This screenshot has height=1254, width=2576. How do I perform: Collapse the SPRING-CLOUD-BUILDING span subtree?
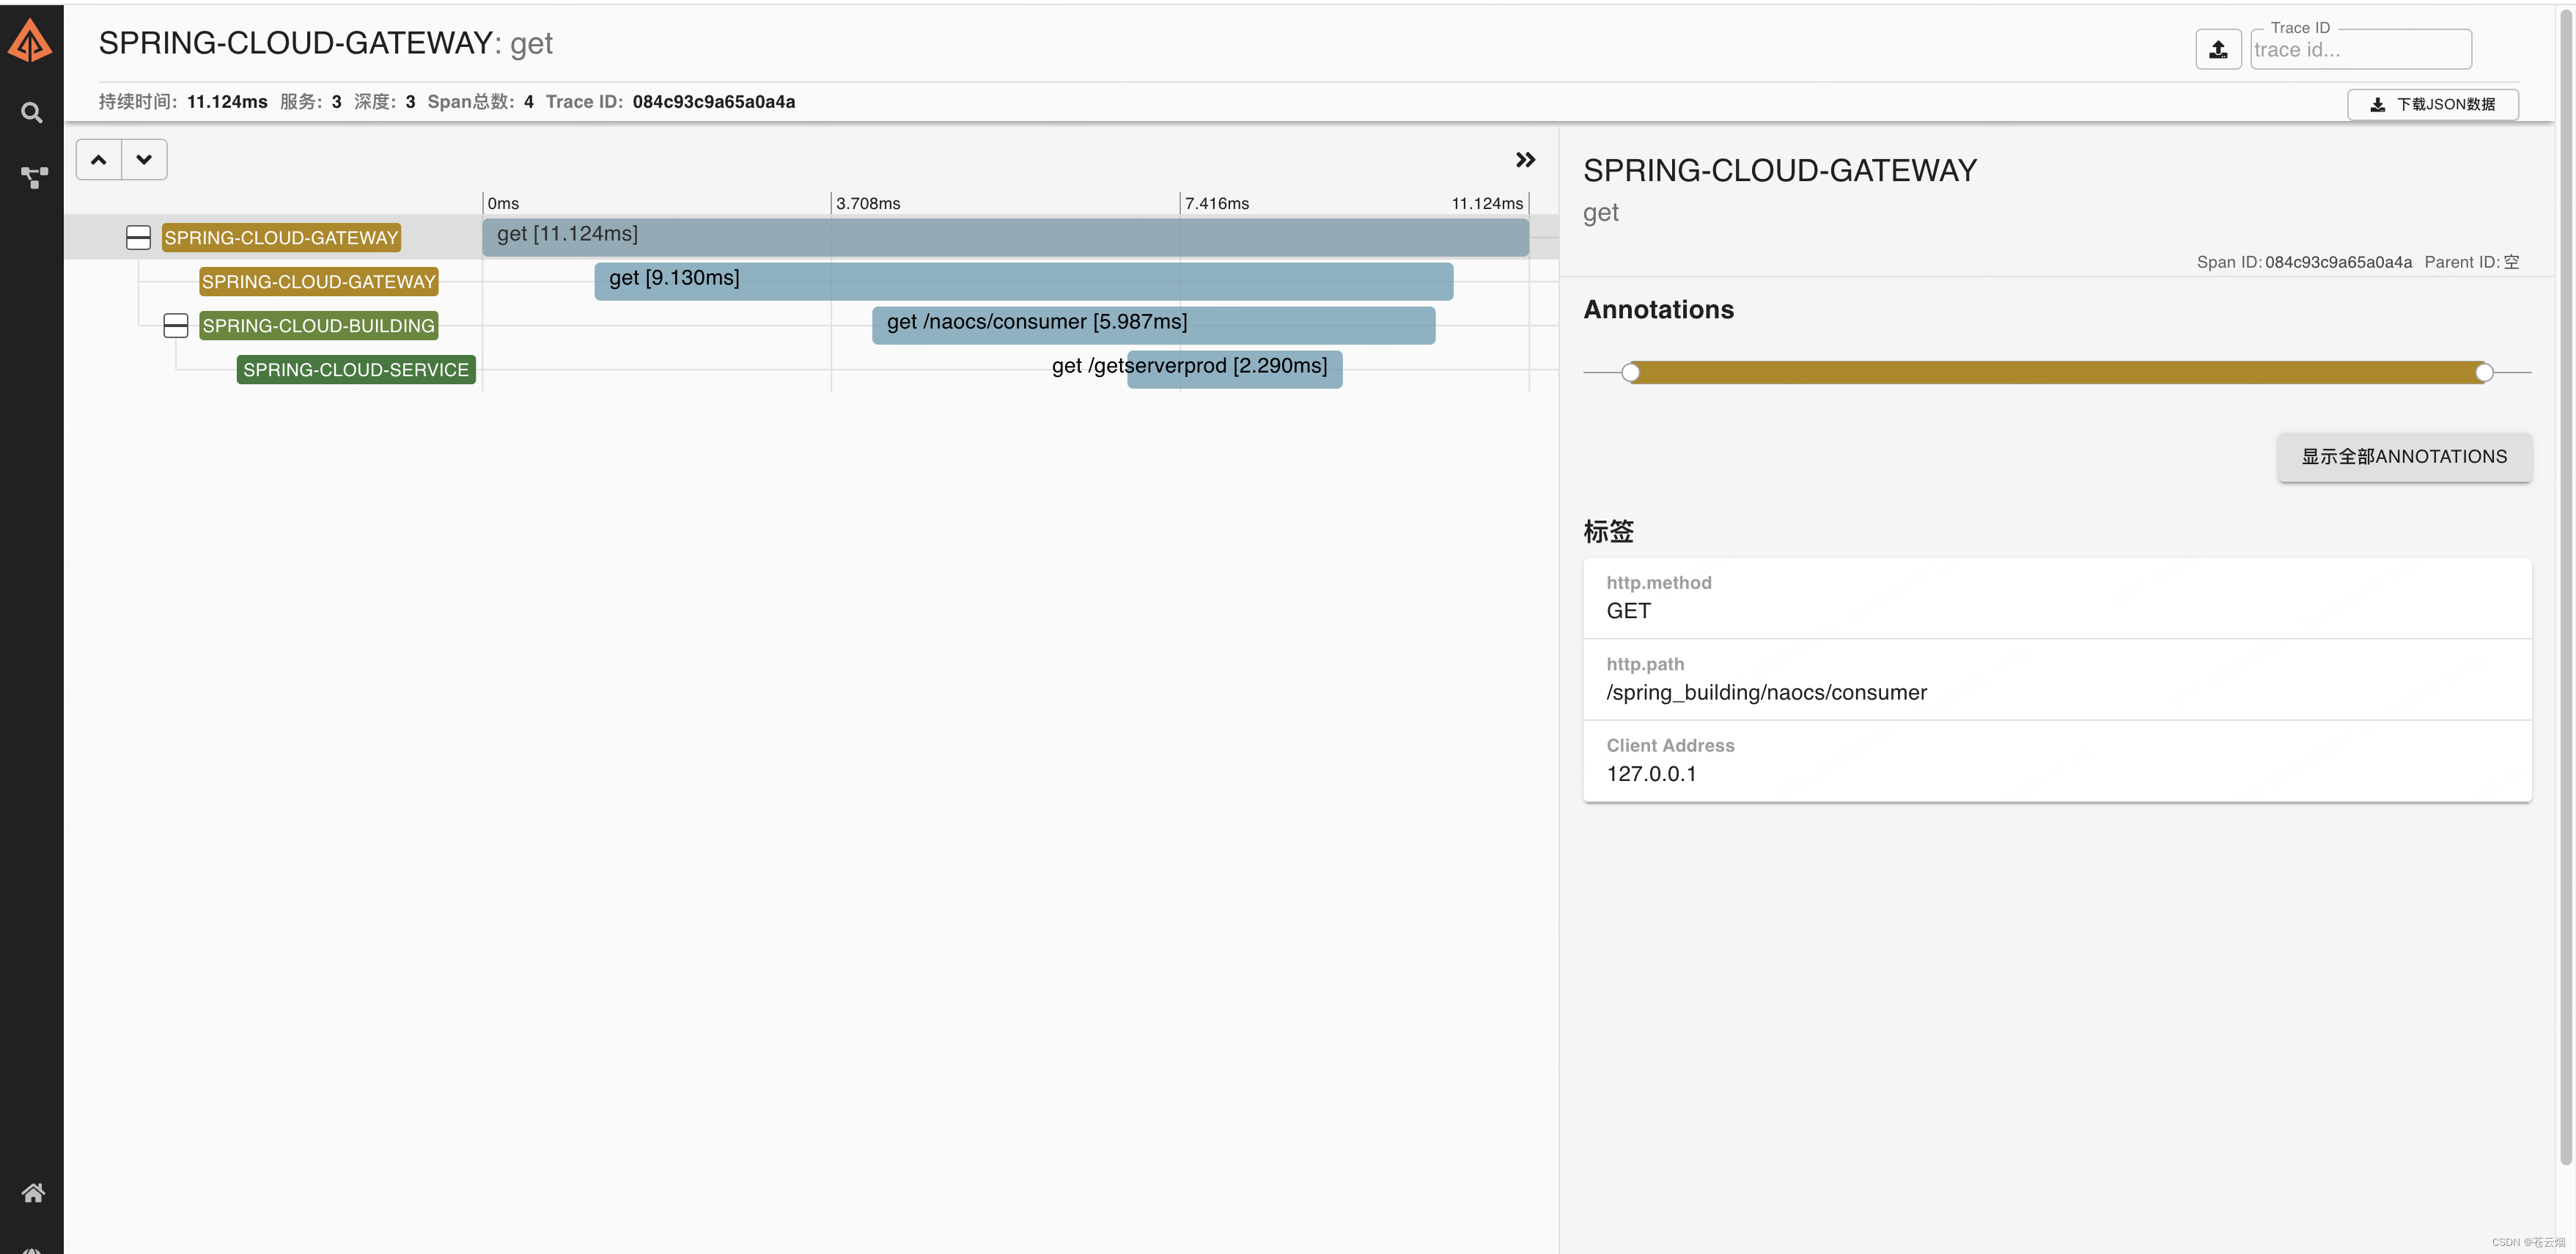176,326
